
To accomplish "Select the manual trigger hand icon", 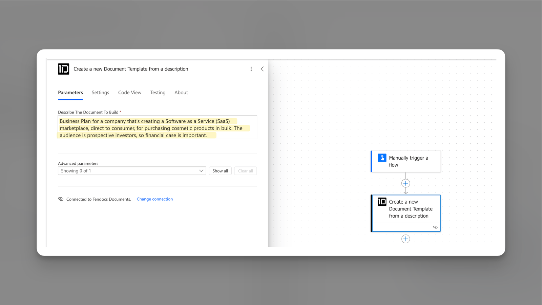I will (x=382, y=158).
